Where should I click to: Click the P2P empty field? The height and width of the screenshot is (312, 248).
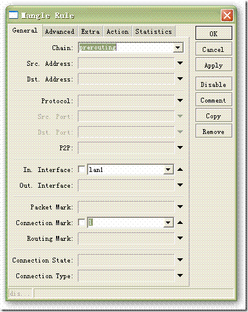coord(126,148)
